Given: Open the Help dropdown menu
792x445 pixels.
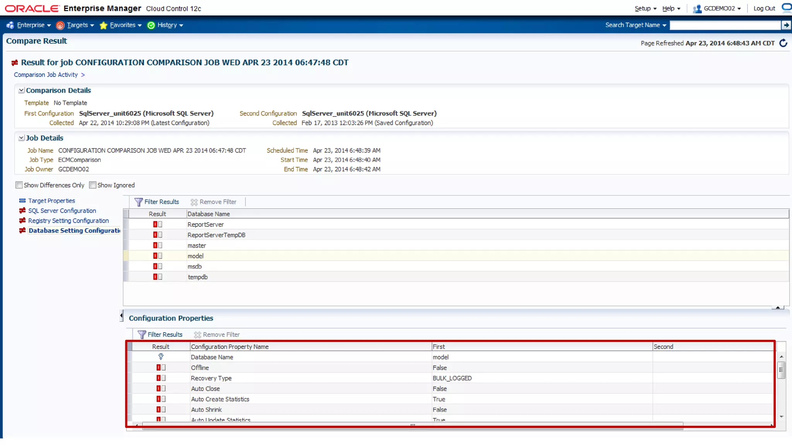Looking at the screenshot, I should click(671, 8).
